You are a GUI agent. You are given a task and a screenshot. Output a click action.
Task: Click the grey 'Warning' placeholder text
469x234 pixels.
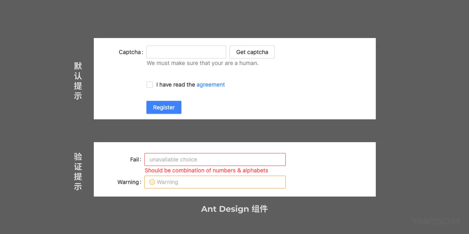pyautogui.click(x=167, y=182)
